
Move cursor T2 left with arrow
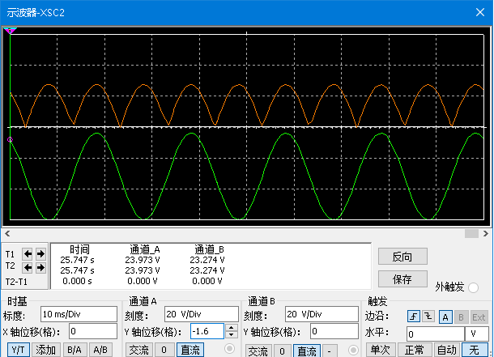(x=28, y=268)
